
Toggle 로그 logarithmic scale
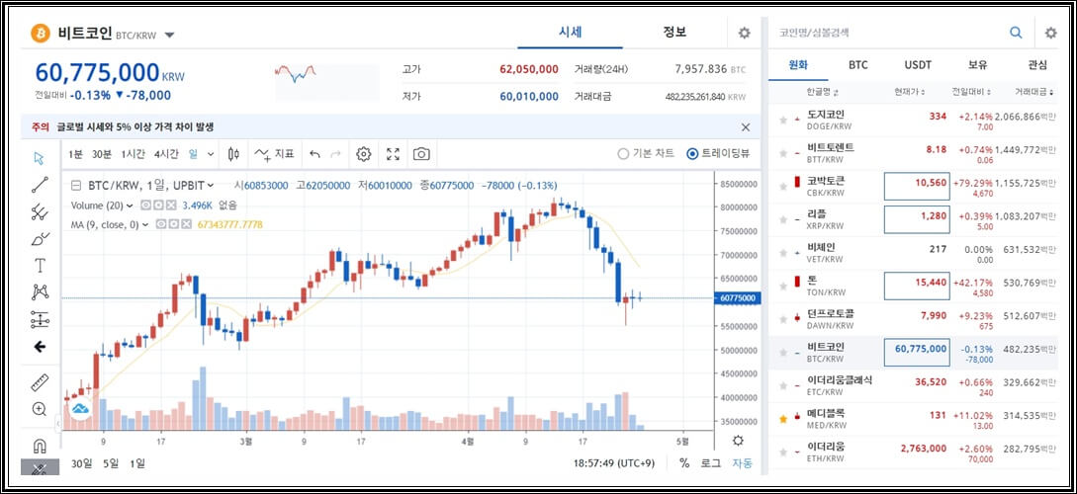(710, 463)
